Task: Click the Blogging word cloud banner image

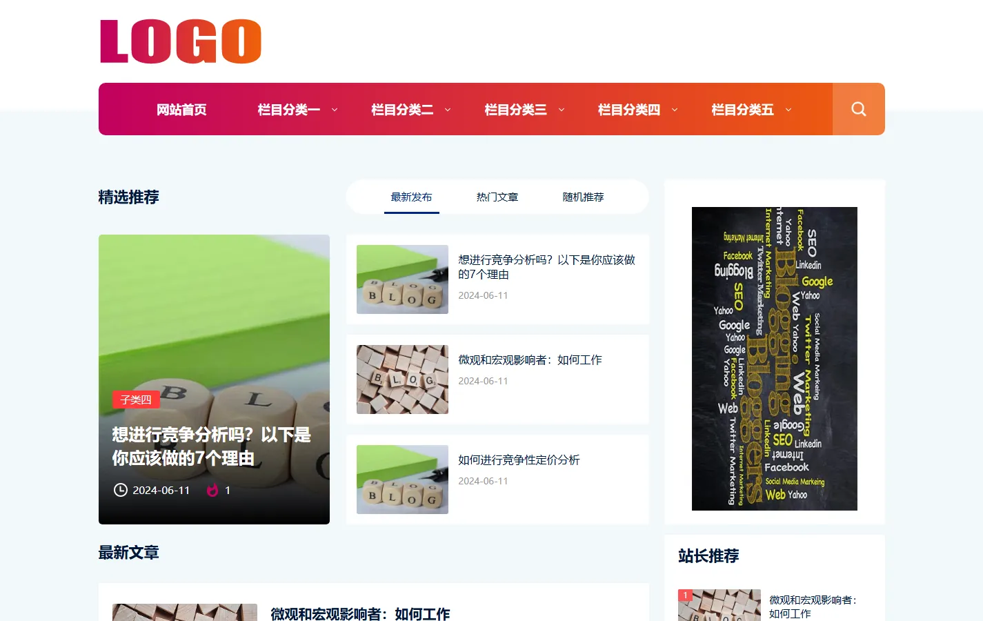Action: [x=775, y=359]
